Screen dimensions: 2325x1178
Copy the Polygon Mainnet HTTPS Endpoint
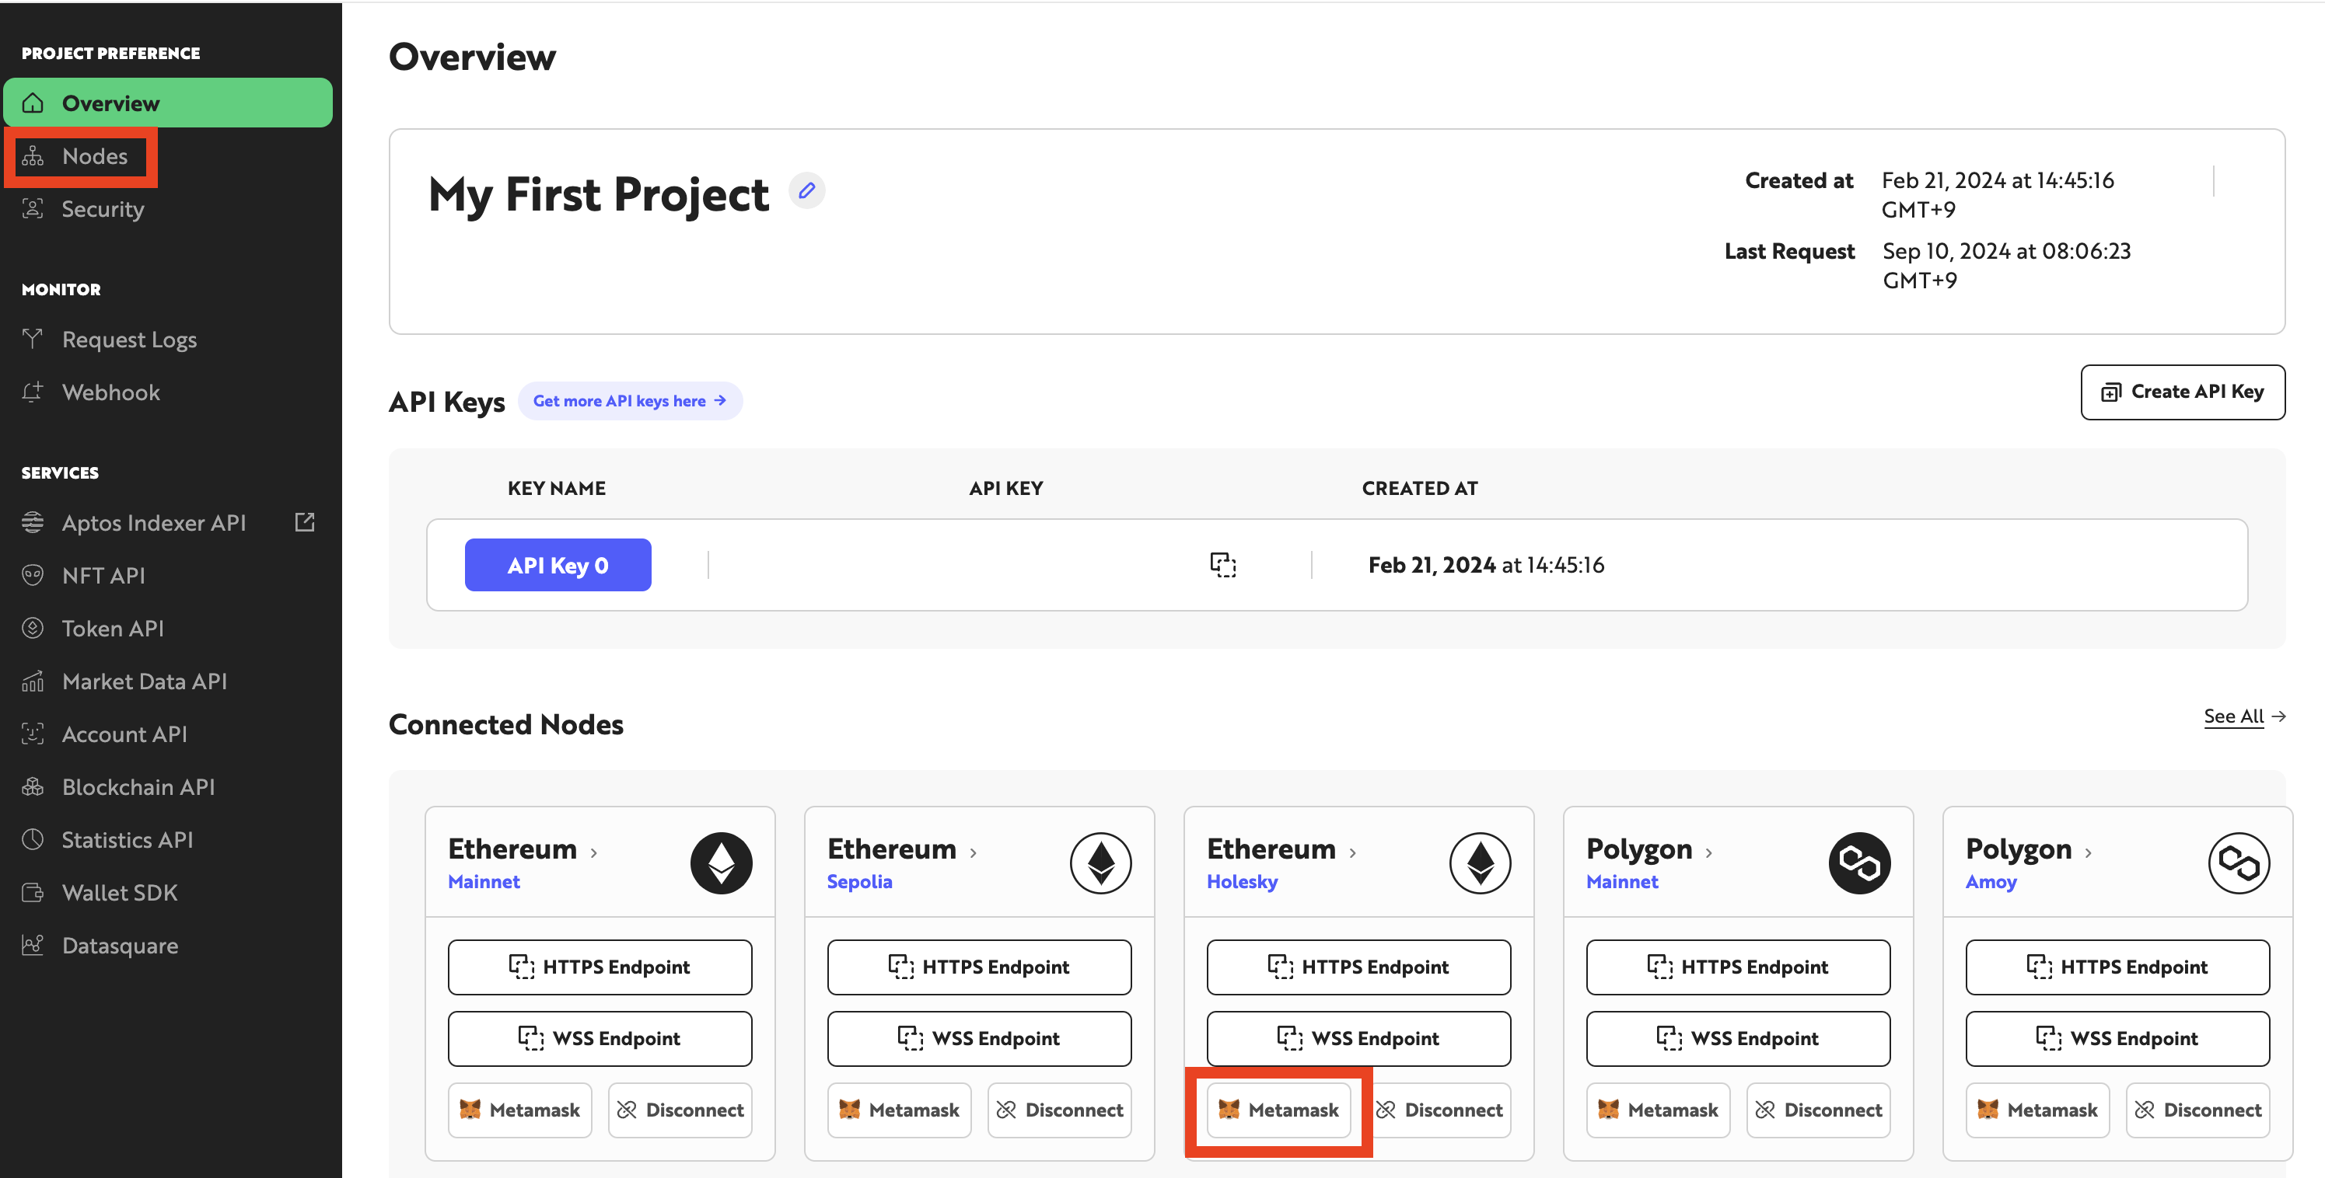1739,967
